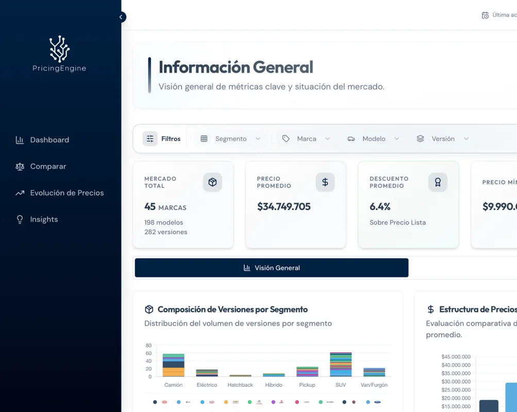Click the cube icon on Mercado Total card
Viewport: 517px width, 412px height.
[x=213, y=182]
